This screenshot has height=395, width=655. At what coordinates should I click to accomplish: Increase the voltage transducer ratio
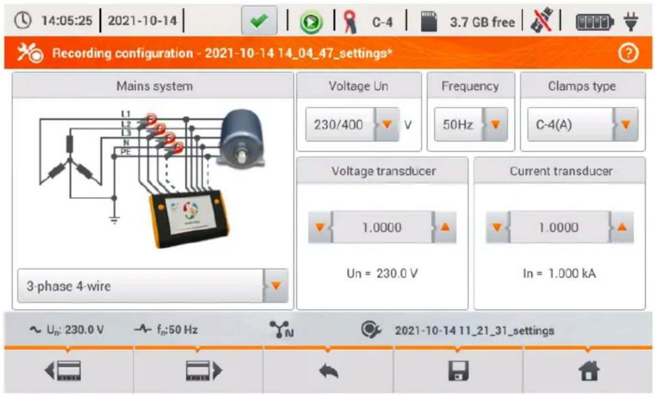[445, 227]
